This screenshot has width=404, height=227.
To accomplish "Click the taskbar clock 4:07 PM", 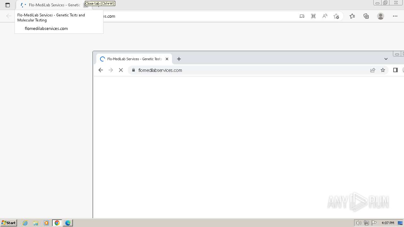I will click(388, 223).
